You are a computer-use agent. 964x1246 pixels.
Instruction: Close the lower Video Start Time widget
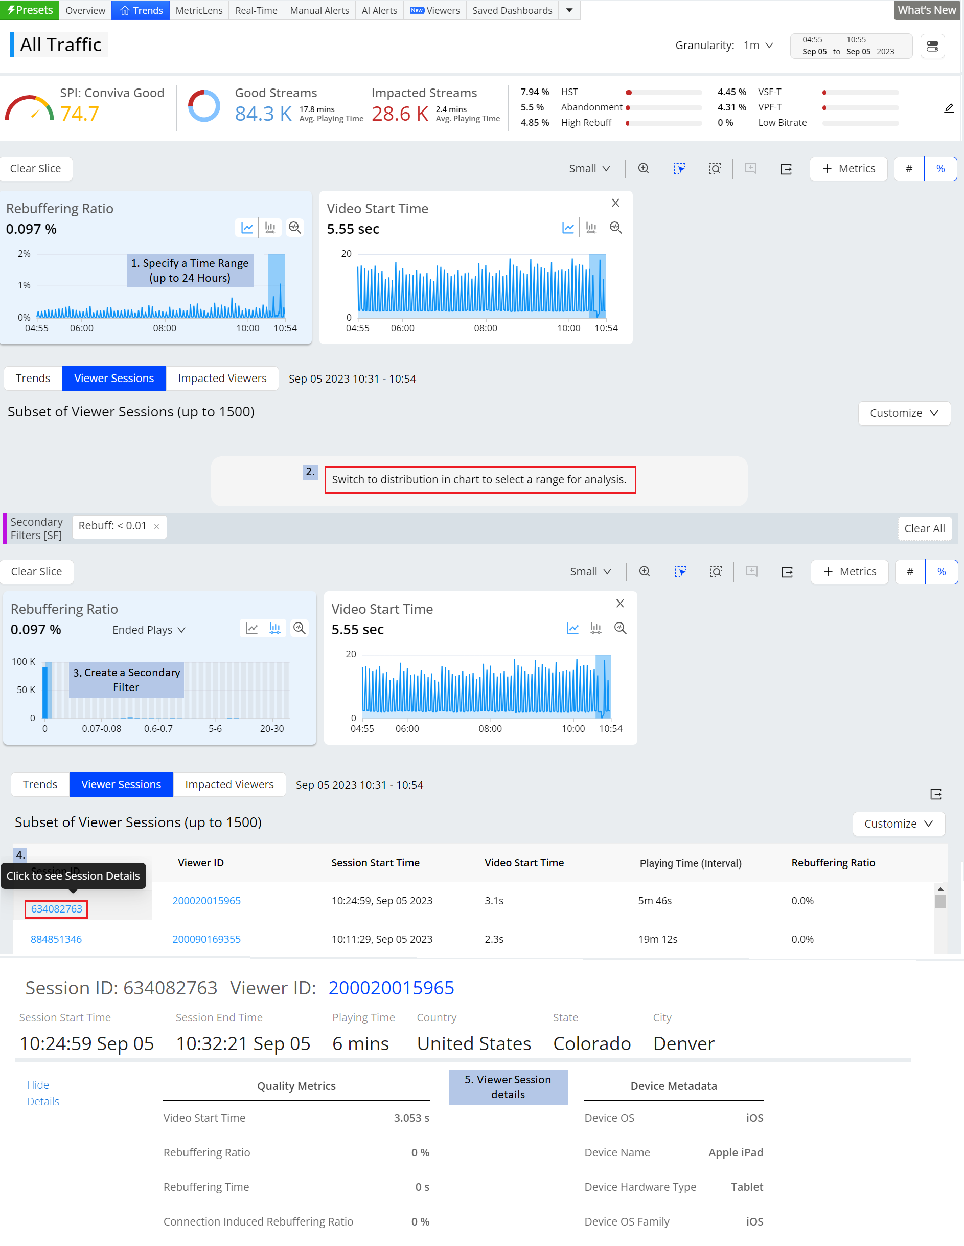619,603
